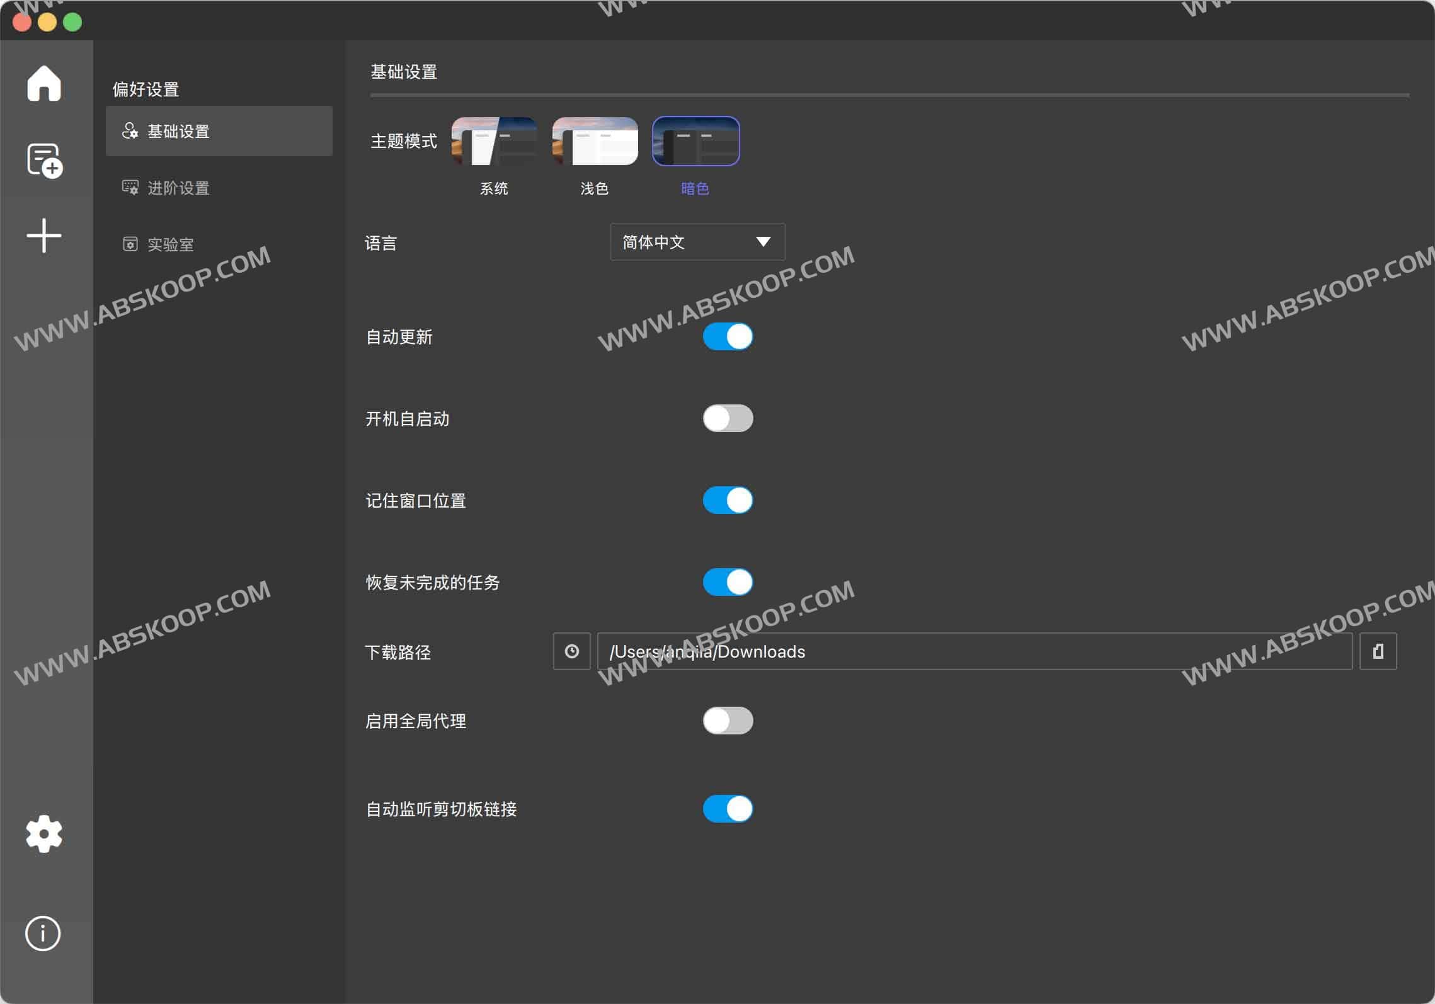Turn on 启用全局代理 toggle
Screen dimensions: 1435x1004
[728, 721]
